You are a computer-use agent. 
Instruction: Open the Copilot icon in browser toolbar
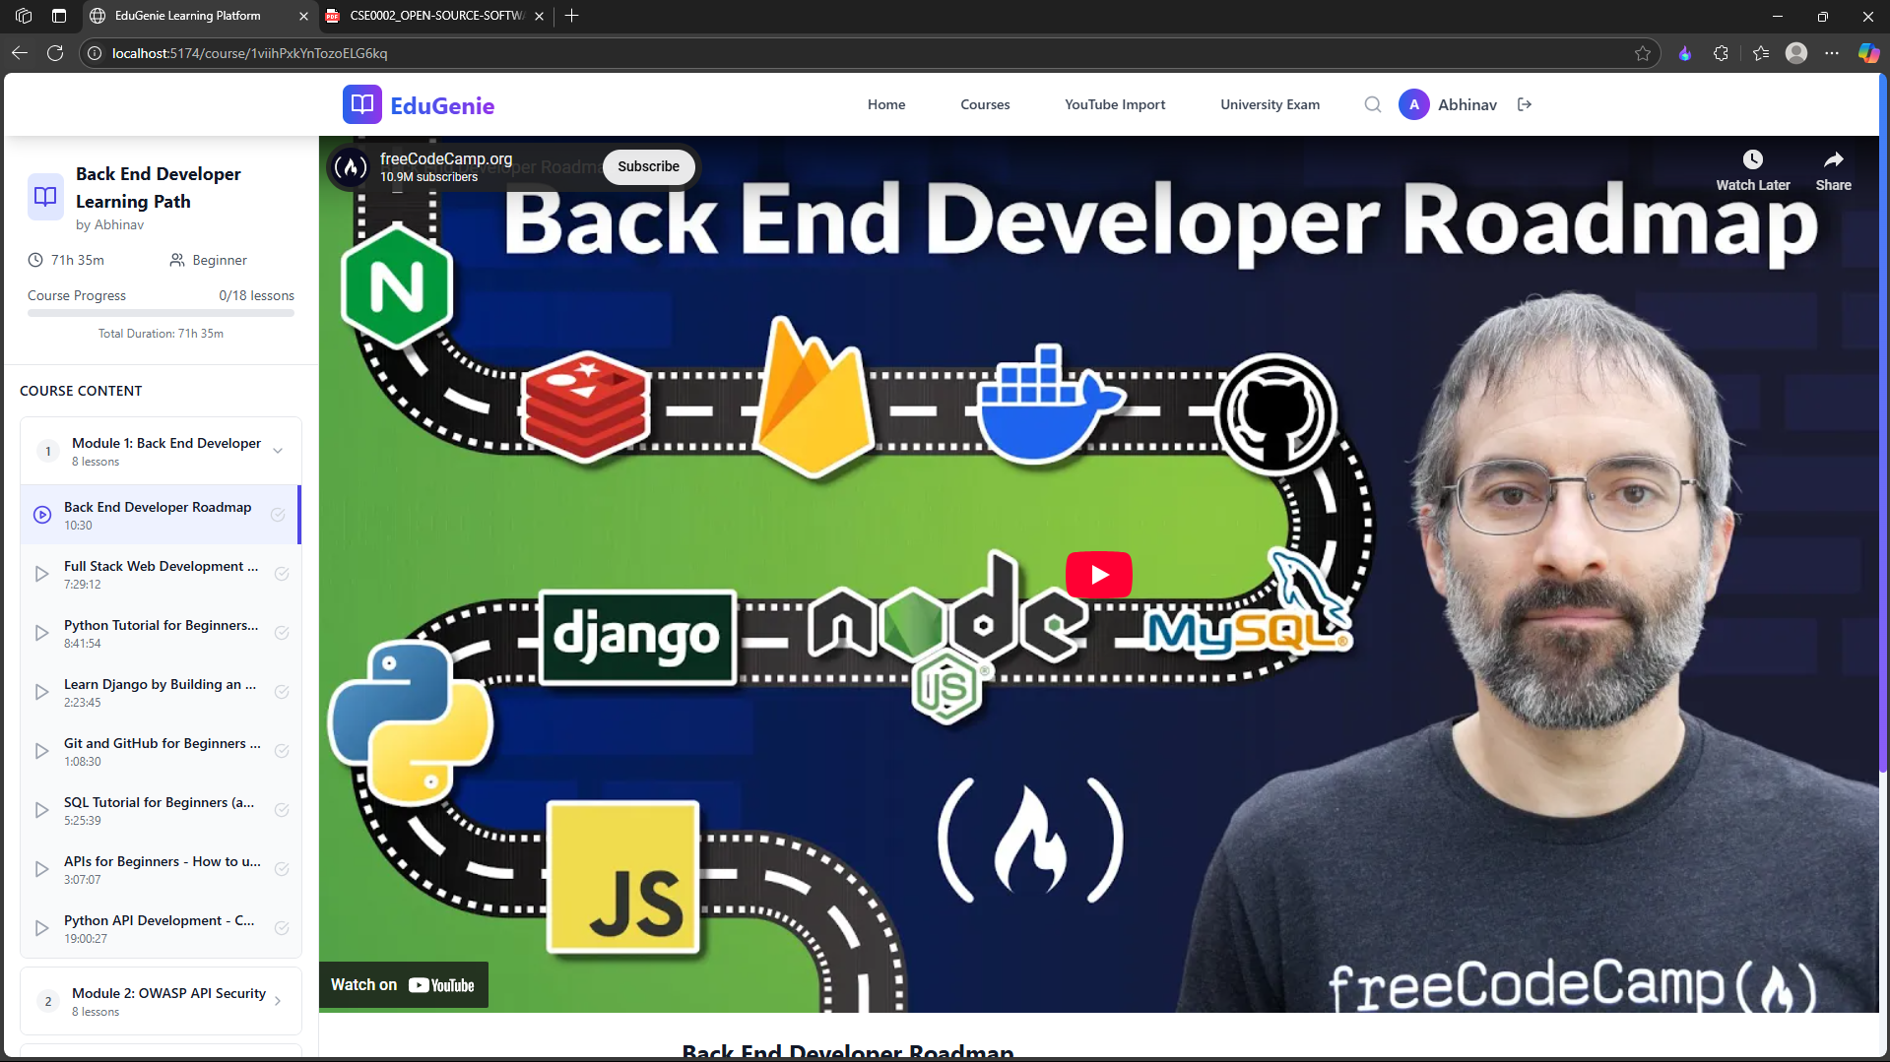1868,53
